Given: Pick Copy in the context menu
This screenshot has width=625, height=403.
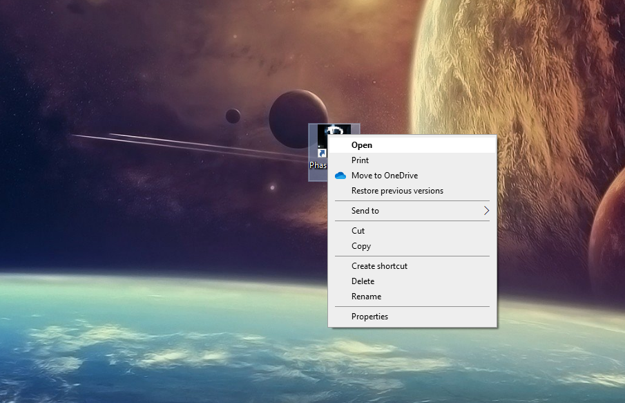Looking at the screenshot, I should [360, 246].
